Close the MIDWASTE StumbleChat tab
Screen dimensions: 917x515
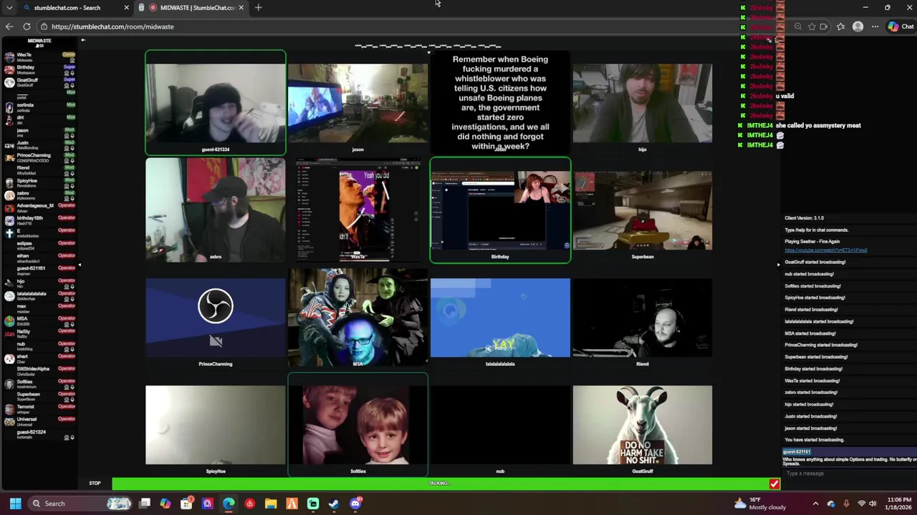241,8
